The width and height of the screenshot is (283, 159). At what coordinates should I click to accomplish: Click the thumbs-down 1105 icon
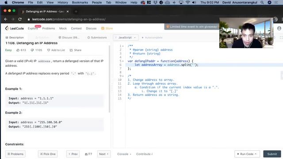click(32, 50)
